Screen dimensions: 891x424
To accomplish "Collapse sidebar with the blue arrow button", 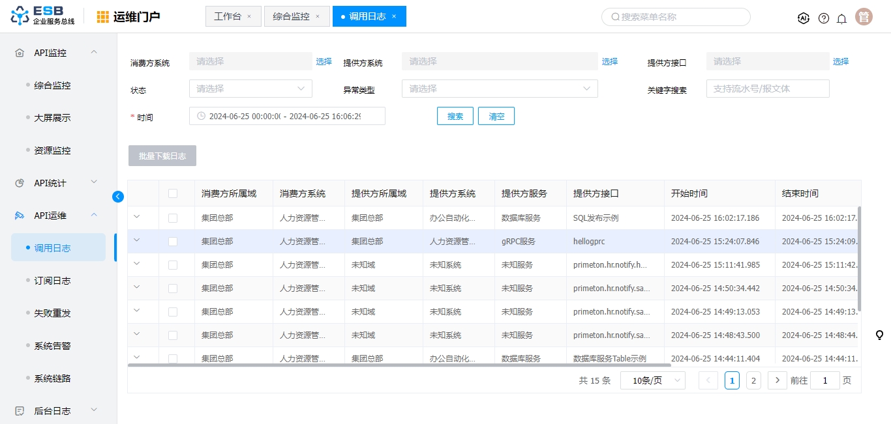I will (118, 197).
